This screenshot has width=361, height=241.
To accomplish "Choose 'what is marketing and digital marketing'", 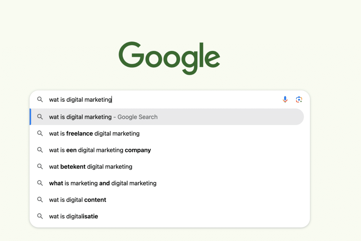I will click(x=103, y=183).
